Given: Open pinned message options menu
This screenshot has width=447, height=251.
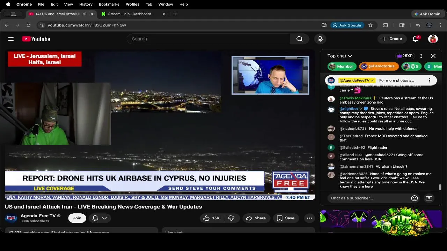Looking at the screenshot, I should 430,81.
